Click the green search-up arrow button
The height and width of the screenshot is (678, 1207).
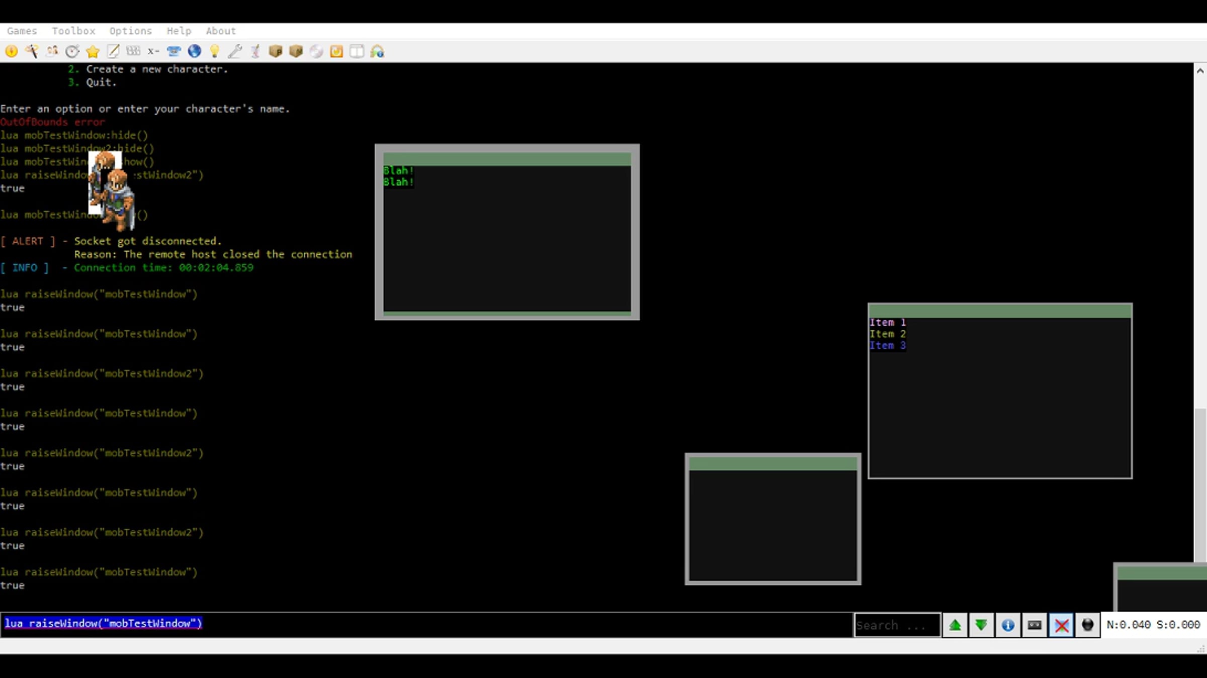pos(955,625)
